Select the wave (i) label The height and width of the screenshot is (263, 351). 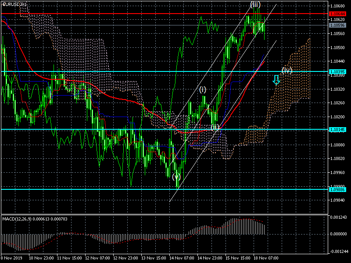click(x=203, y=89)
